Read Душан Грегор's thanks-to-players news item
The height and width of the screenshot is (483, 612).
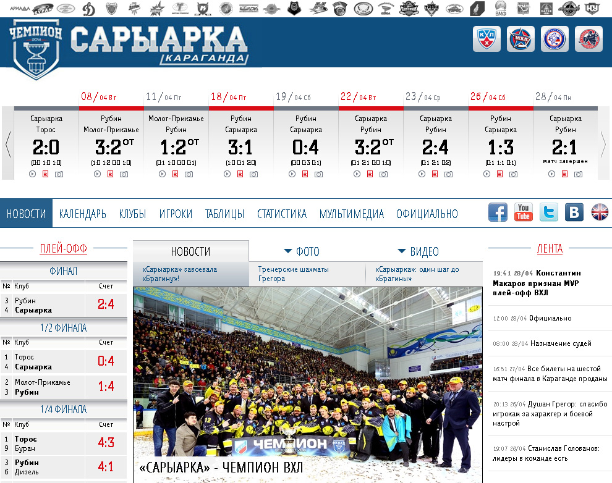pos(550,414)
